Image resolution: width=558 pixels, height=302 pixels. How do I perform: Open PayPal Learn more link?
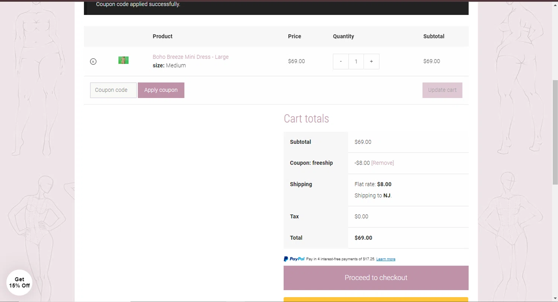[386, 259]
